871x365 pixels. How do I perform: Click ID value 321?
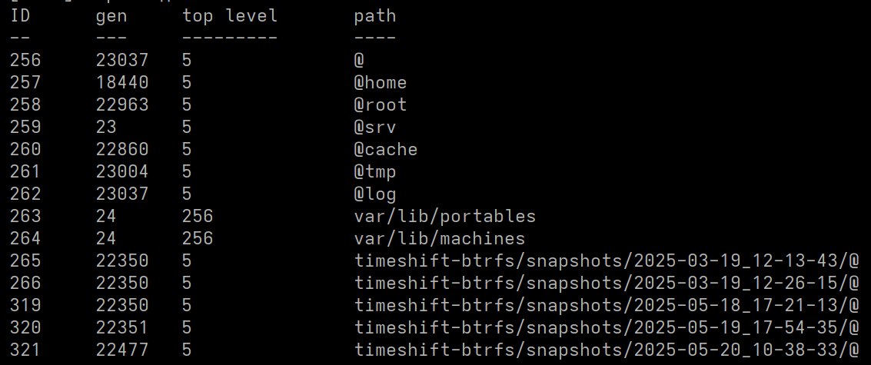click(x=25, y=350)
